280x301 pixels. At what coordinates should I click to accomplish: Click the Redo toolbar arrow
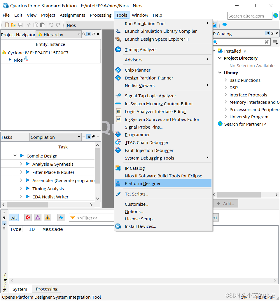(x=58, y=25)
